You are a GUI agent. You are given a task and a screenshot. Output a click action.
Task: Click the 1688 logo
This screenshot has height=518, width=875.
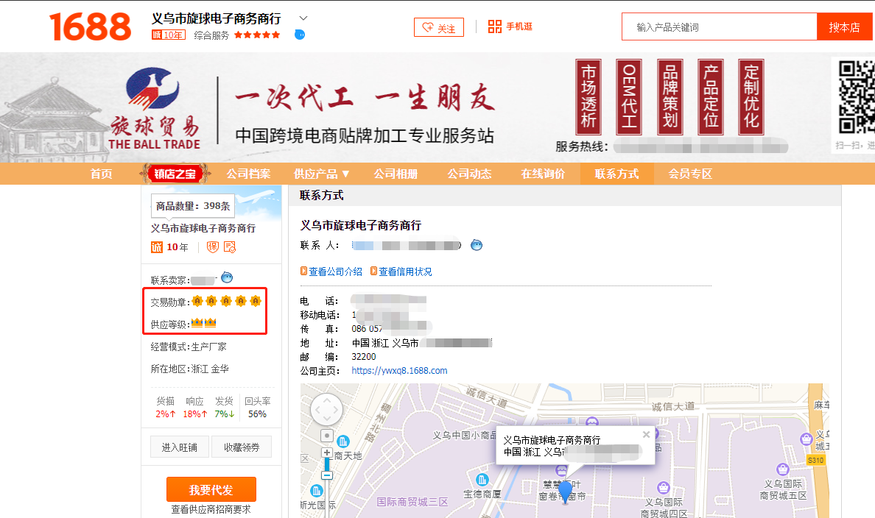tap(91, 26)
